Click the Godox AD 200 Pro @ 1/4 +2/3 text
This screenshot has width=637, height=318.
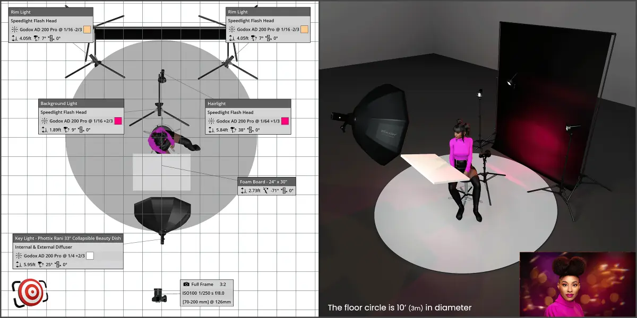tap(54, 256)
